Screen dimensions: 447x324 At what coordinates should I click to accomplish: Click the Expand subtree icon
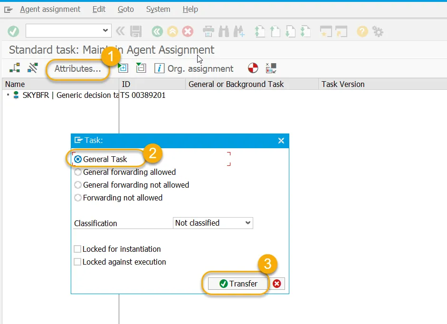click(x=123, y=67)
